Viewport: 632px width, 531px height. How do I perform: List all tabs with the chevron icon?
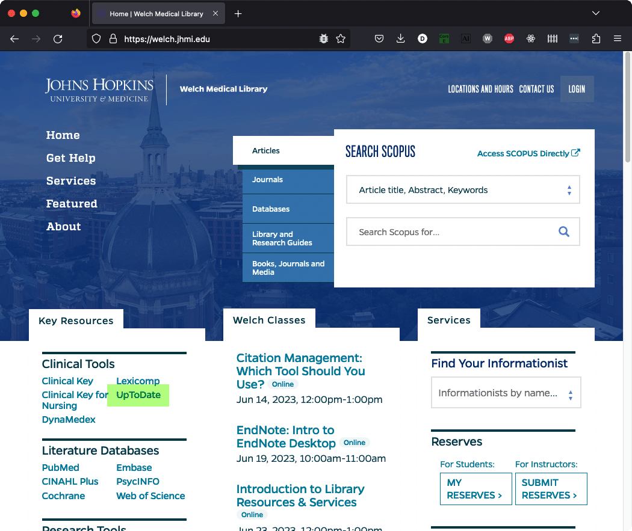[x=596, y=13]
